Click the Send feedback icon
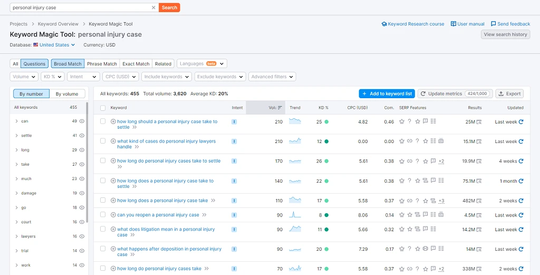540x275 pixels. point(493,24)
